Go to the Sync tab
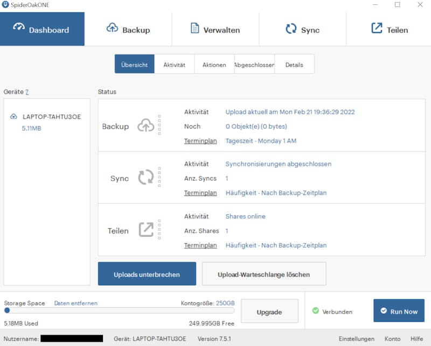The width and height of the screenshot is (431, 346). coord(302,29)
